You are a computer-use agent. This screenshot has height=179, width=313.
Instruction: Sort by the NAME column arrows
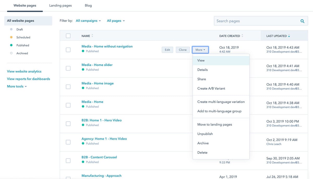point(92,36)
